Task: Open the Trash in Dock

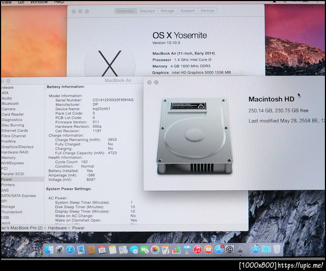Action: [277, 250]
